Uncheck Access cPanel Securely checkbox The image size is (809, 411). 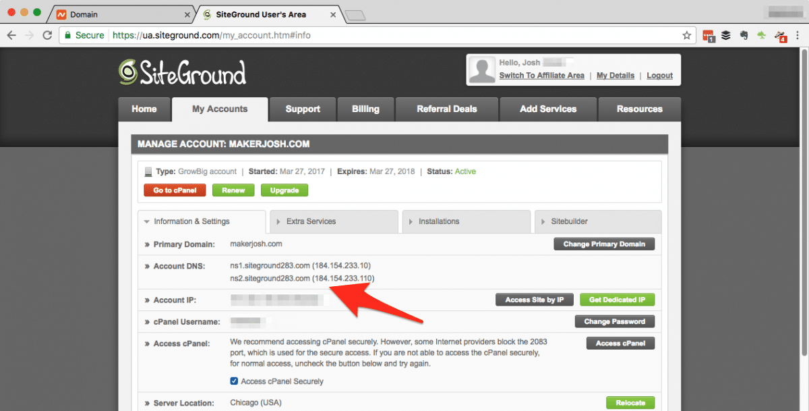234,381
